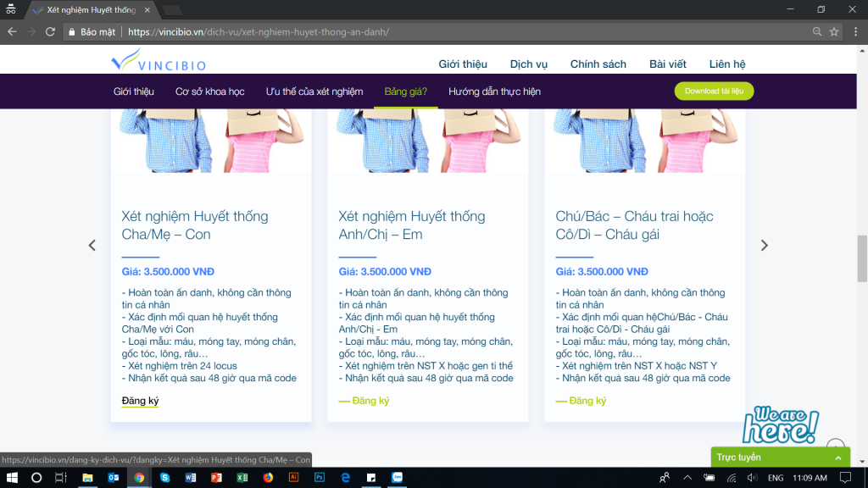
Task: Open File Explorer from the taskbar
Action: coord(87,478)
